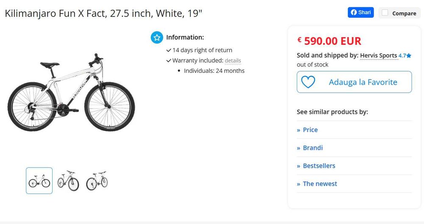Select the second bike thumbnail

pyautogui.click(x=68, y=181)
